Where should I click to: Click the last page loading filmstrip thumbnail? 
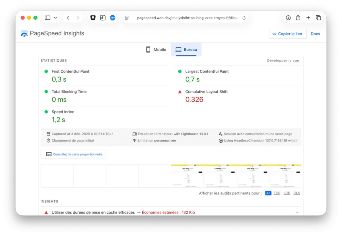286,175
